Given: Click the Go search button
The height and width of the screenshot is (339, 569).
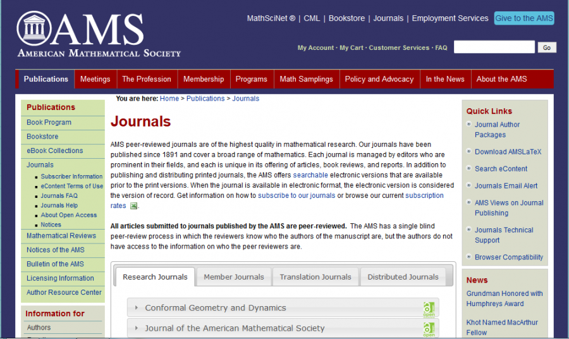Looking at the screenshot, I should (x=547, y=47).
